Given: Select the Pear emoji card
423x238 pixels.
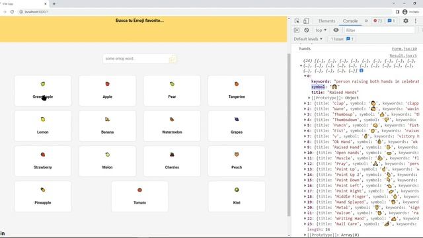Looking at the screenshot, I should click(172, 91).
